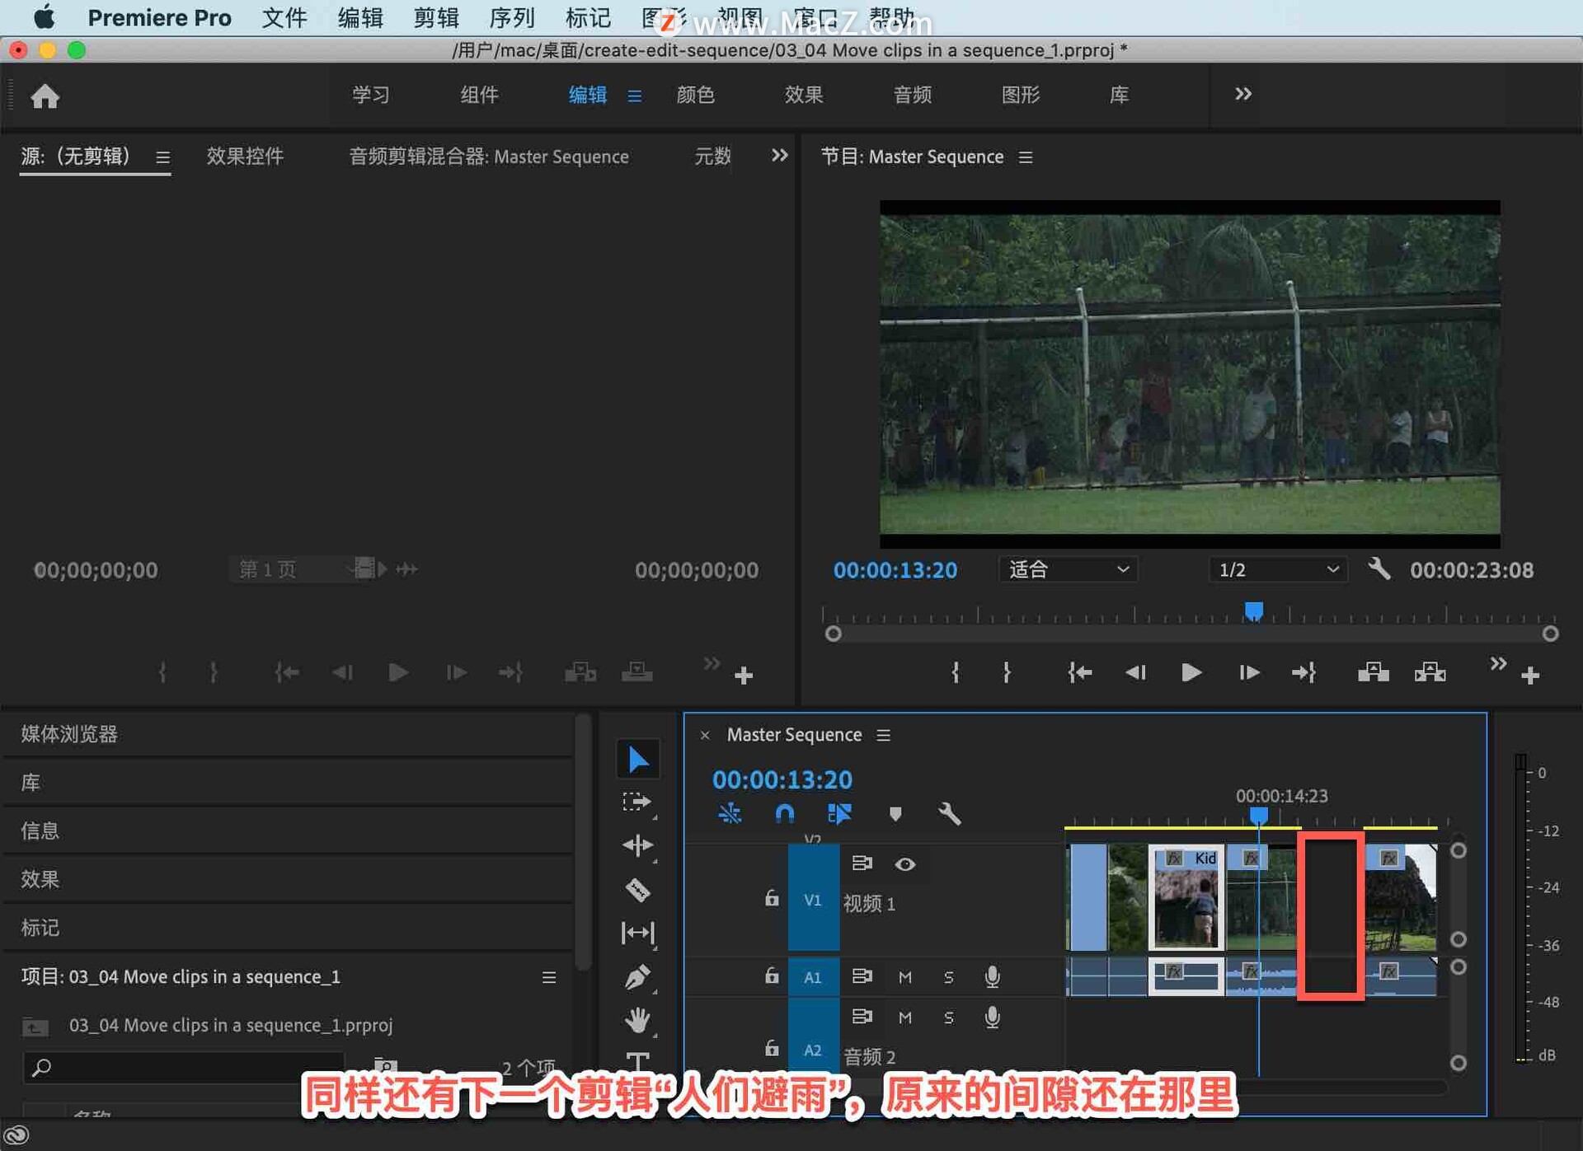Play the Program monitor sequence

pyautogui.click(x=1191, y=673)
